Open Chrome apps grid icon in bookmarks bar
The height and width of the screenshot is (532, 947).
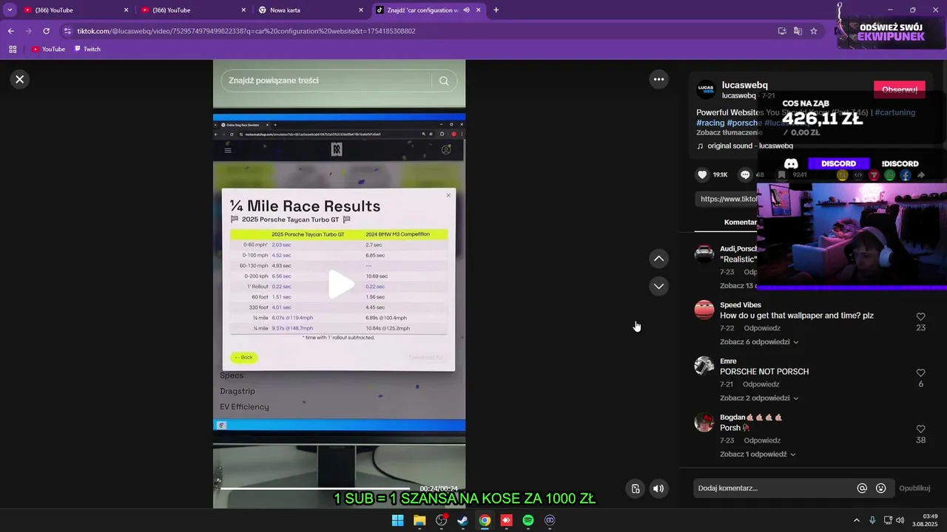[x=13, y=50]
